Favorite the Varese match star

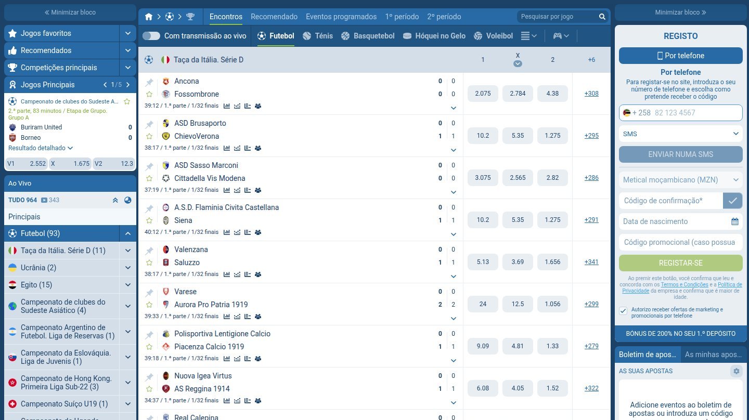click(x=149, y=305)
